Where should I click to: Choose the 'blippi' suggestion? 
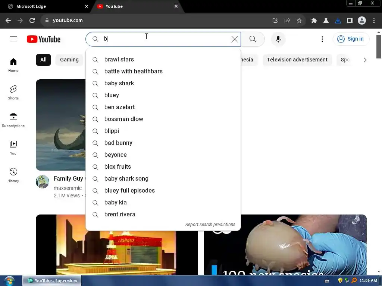coord(163,131)
